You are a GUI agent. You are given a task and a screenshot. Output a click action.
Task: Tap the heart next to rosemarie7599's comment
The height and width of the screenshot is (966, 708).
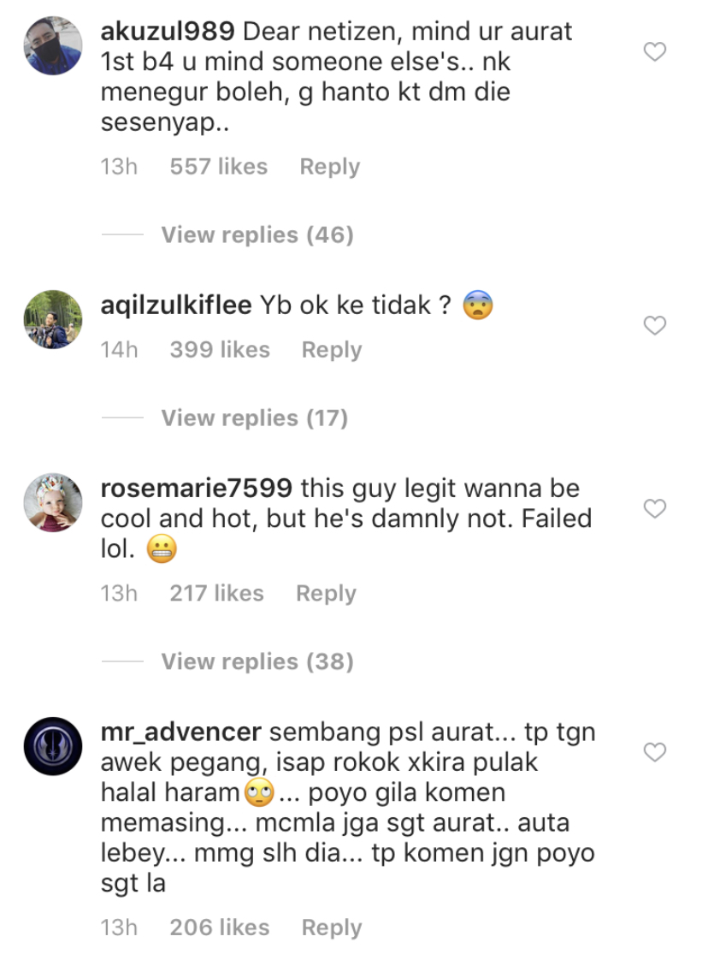(x=654, y=509)
